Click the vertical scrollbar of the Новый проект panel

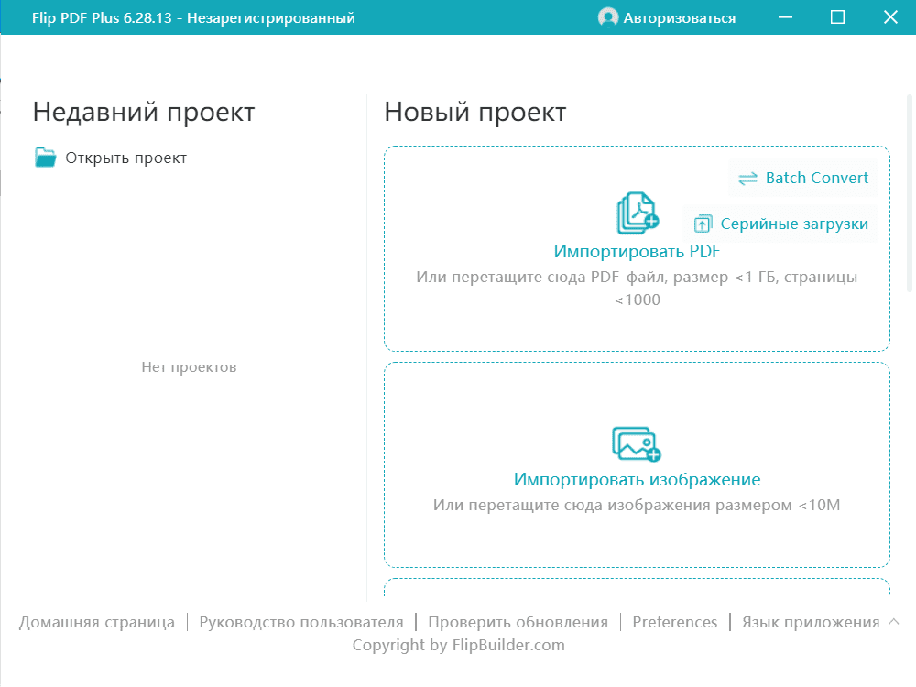(x=910, y=192)
